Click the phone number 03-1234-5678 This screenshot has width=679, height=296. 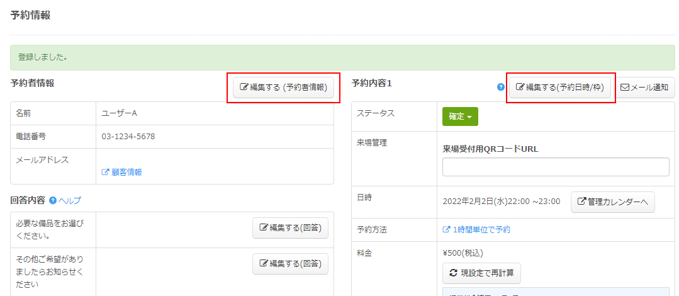[x=128, y=137]
